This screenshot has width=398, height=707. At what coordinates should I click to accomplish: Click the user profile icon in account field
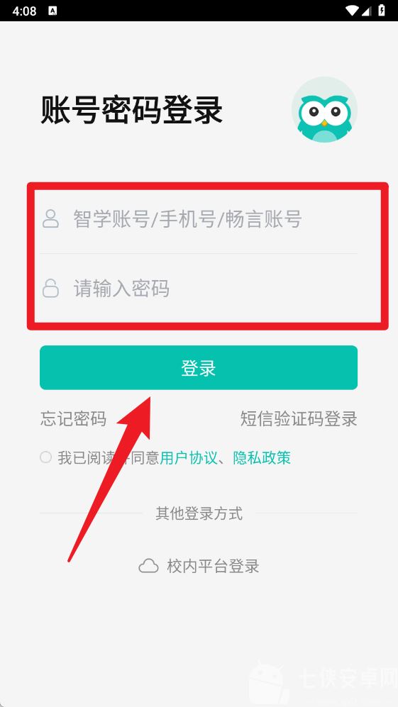[x=50, y=218]
